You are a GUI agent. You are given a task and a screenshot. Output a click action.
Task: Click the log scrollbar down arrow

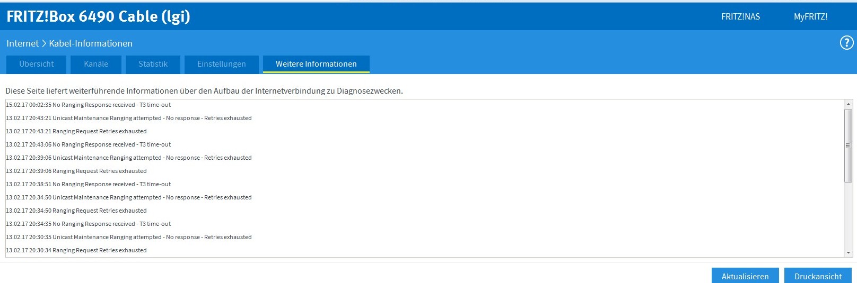[x=849, y=253]
